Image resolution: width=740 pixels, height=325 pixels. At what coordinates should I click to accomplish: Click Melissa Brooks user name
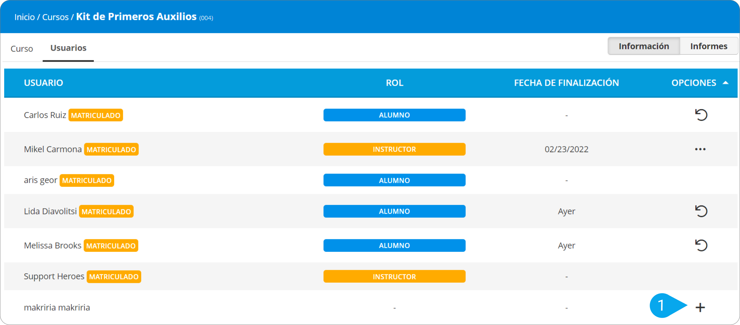[52, 245]
